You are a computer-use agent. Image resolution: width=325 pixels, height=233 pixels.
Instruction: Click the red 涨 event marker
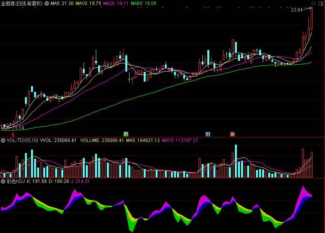pyautogui.click(x=232, y=134)
